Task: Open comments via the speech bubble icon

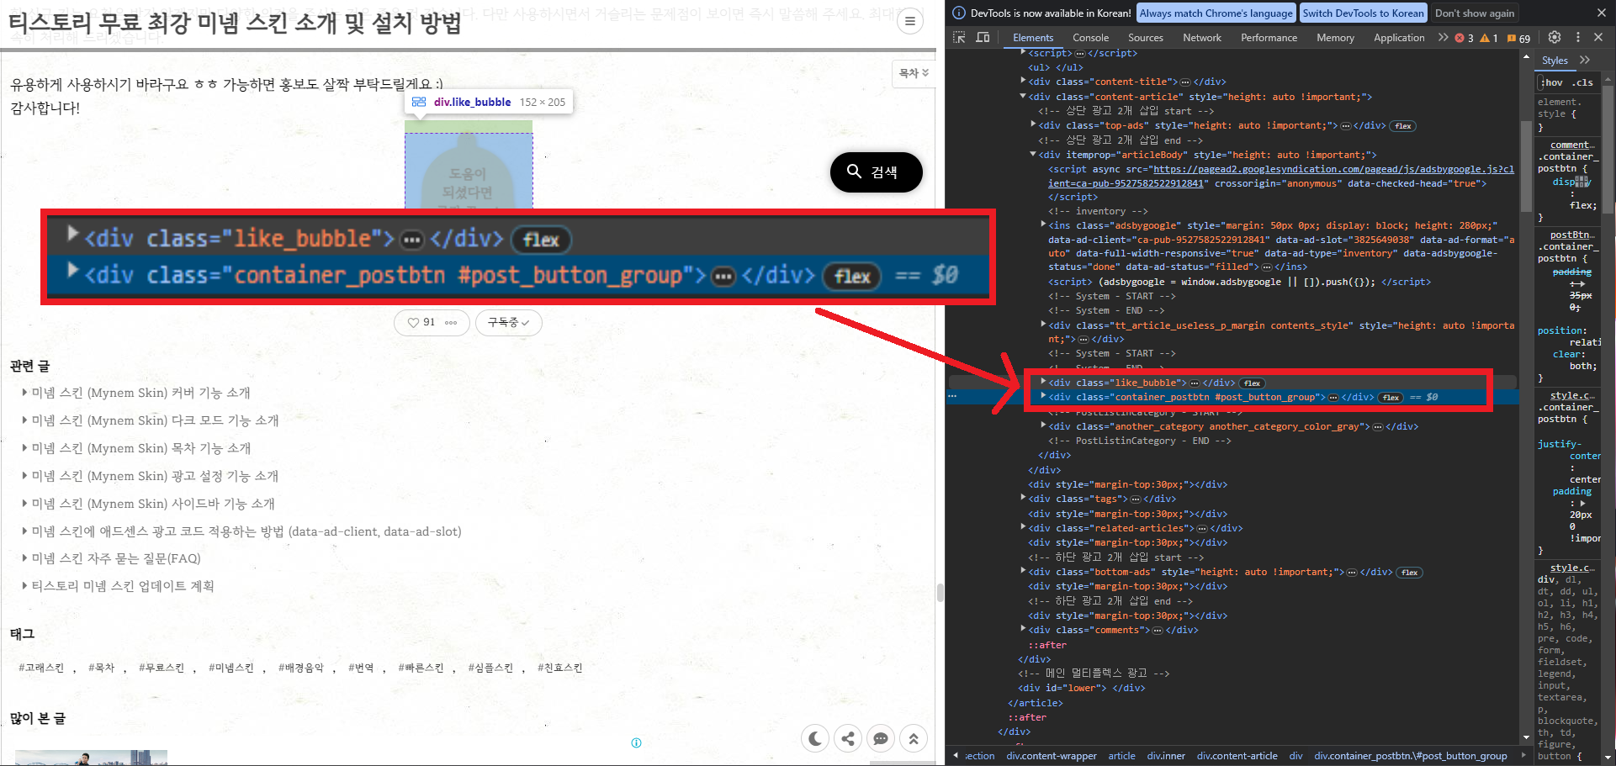Action: (x=881, y=738)
